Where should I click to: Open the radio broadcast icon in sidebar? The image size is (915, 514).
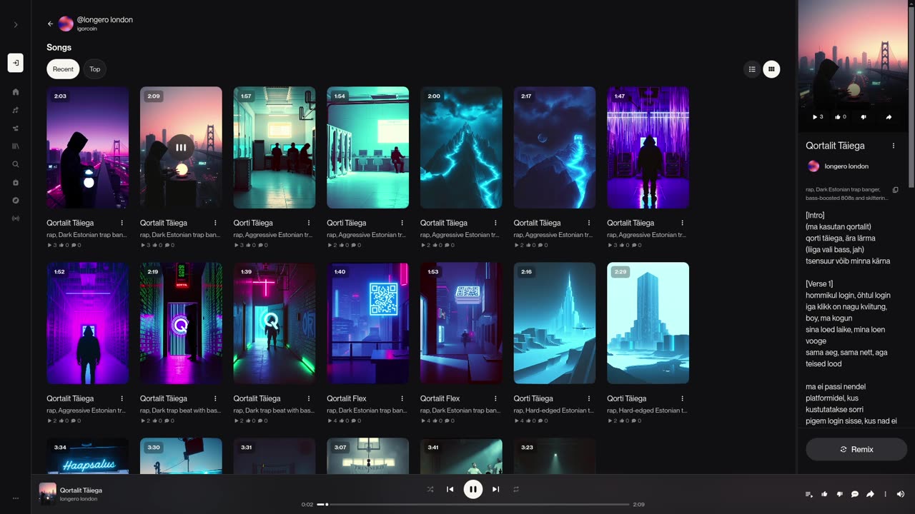[x=16, y=218]
